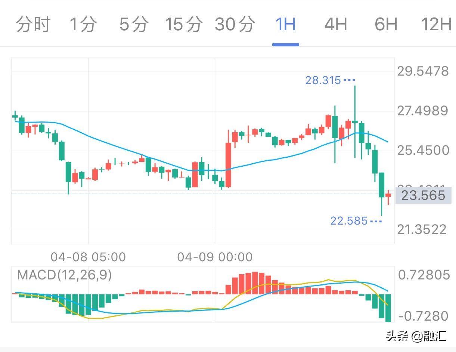Viewport: 456px width, 352px height.
Task: Open the 4H interval tab
Action: click(335, 25)
